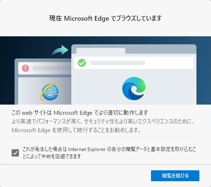Click the gray URL placeholder beside green checkmark
Viewport: 211px width, 187px height.
click(x=118, y=63)
